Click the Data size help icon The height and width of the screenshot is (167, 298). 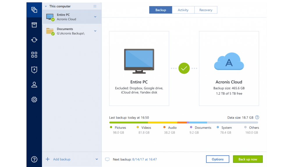257,117
